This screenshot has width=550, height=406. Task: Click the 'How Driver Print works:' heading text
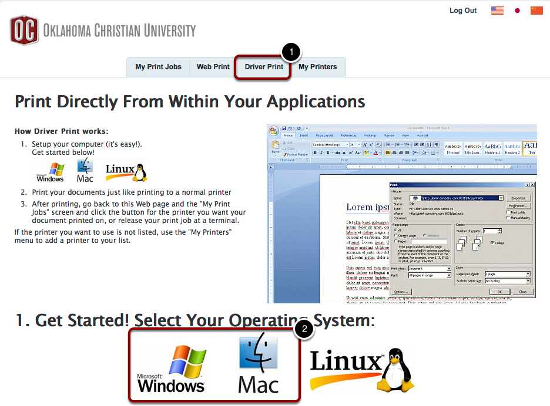61,131
